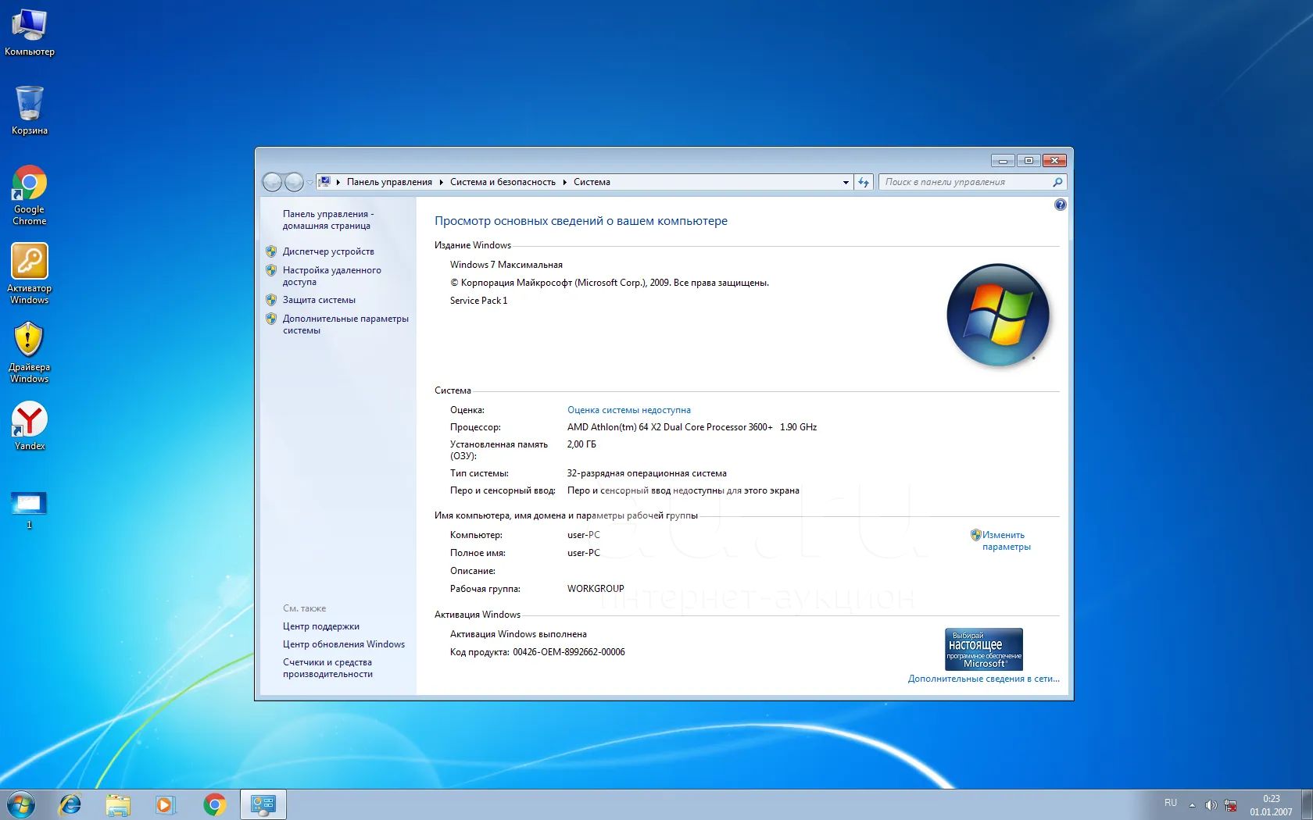This screenshot has width=1313, height=820.
Task: Click the 2,00 ГБ memory value
Action: click(581, 444)
